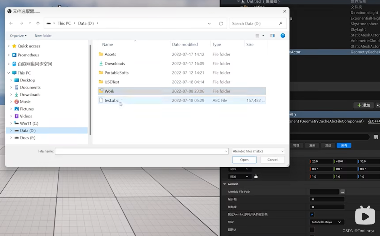Go back in the file picker
The height and width of the screenshot is (236, 380).
point(11,23)
